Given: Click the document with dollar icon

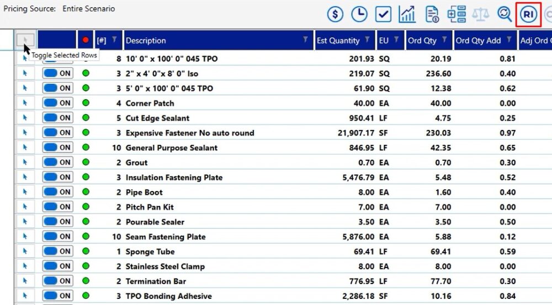Looking at the screenshot, I should pos(432,14).
